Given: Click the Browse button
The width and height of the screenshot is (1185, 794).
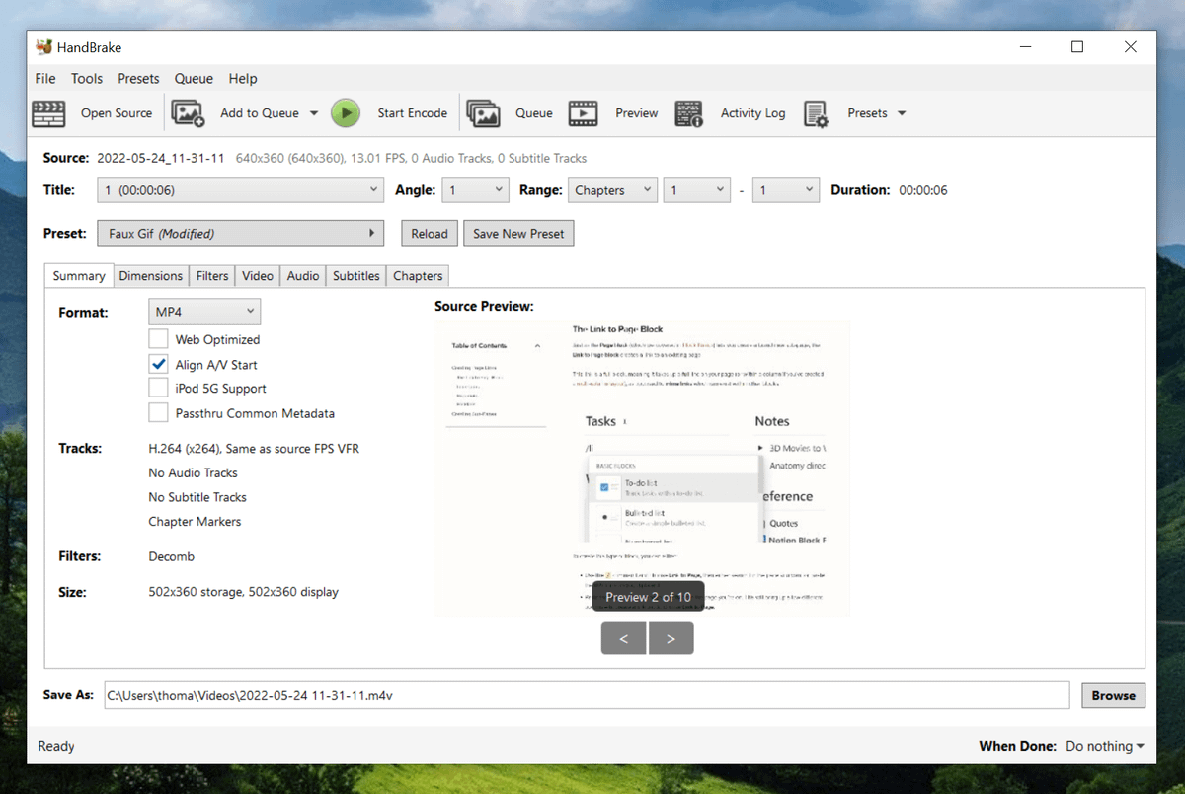Looking at the screenshot, I should coord(1113,695).
